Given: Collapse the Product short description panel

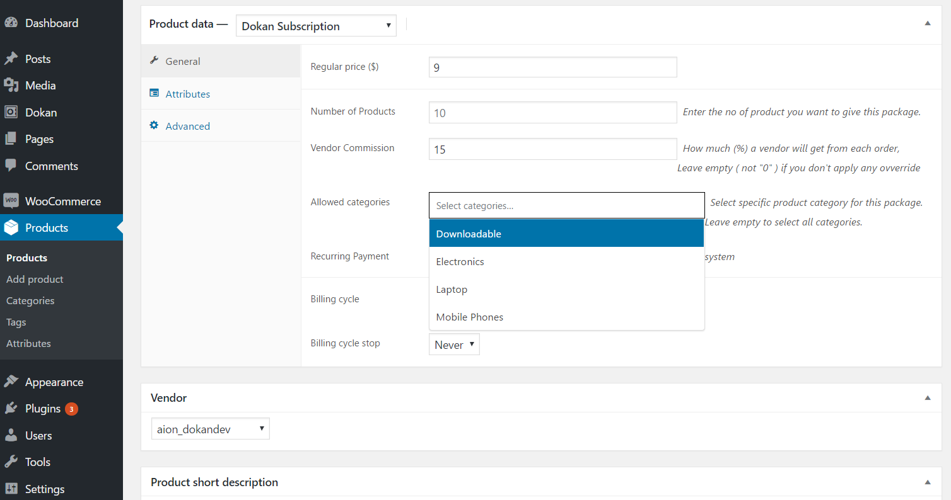Looking at the screenshot, I should 928,482.
